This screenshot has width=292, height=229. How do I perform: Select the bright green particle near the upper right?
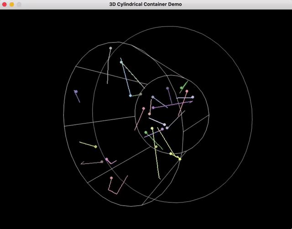click(182, 88)
